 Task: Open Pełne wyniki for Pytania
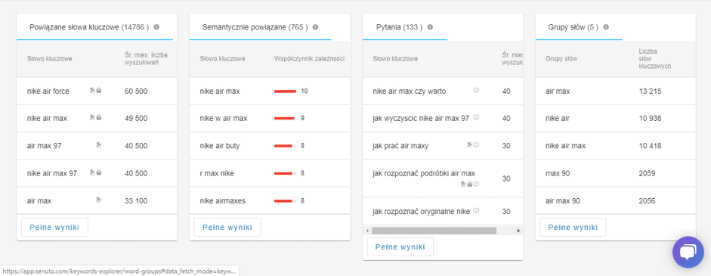pos(400,247)
